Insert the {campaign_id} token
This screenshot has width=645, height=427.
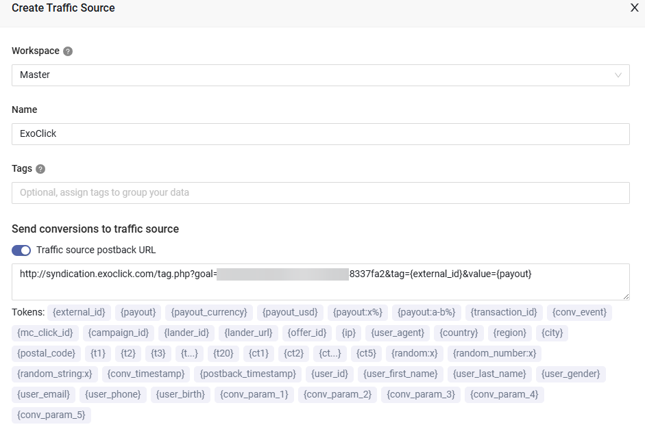(119, 333)
